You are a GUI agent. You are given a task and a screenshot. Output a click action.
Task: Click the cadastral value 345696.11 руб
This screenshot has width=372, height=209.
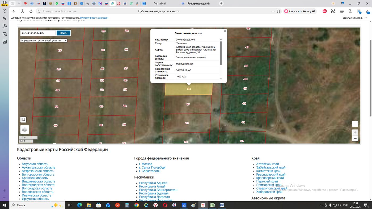point(184,70)
